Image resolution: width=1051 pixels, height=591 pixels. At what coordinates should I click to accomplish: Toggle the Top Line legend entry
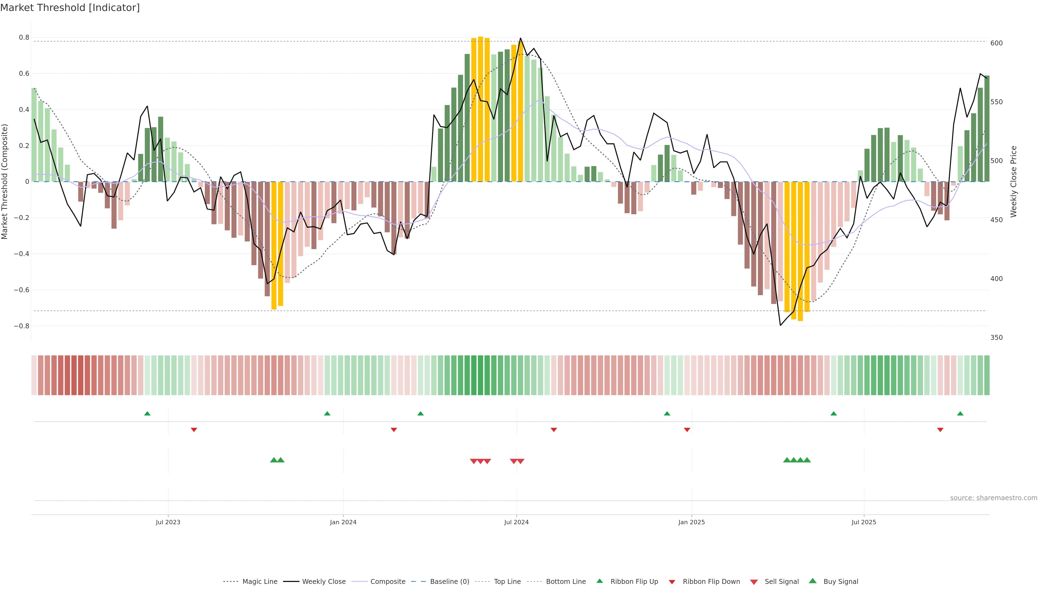coord(507,582)
